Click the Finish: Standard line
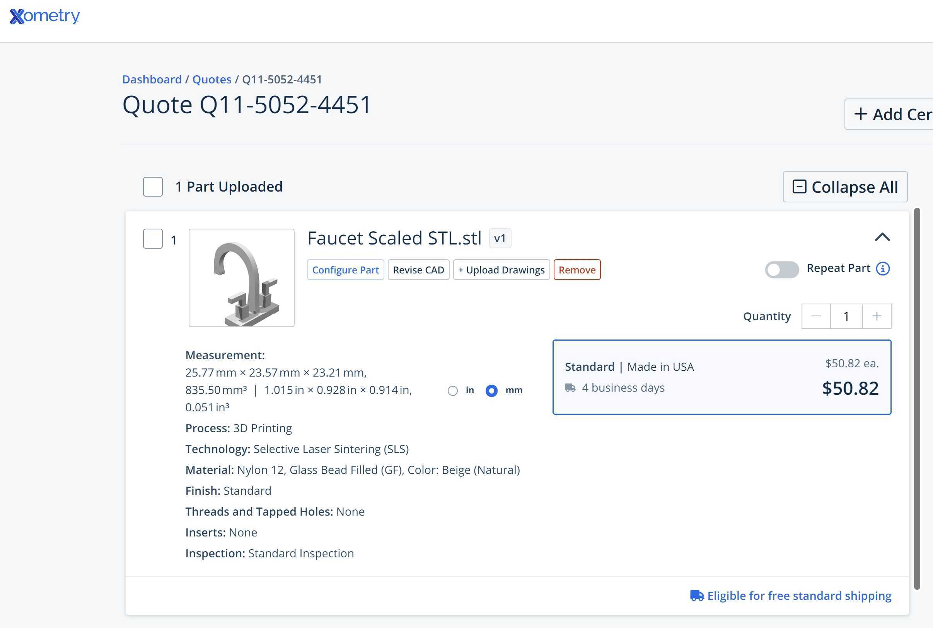This screenshot has height=628, width=933. 228,491
